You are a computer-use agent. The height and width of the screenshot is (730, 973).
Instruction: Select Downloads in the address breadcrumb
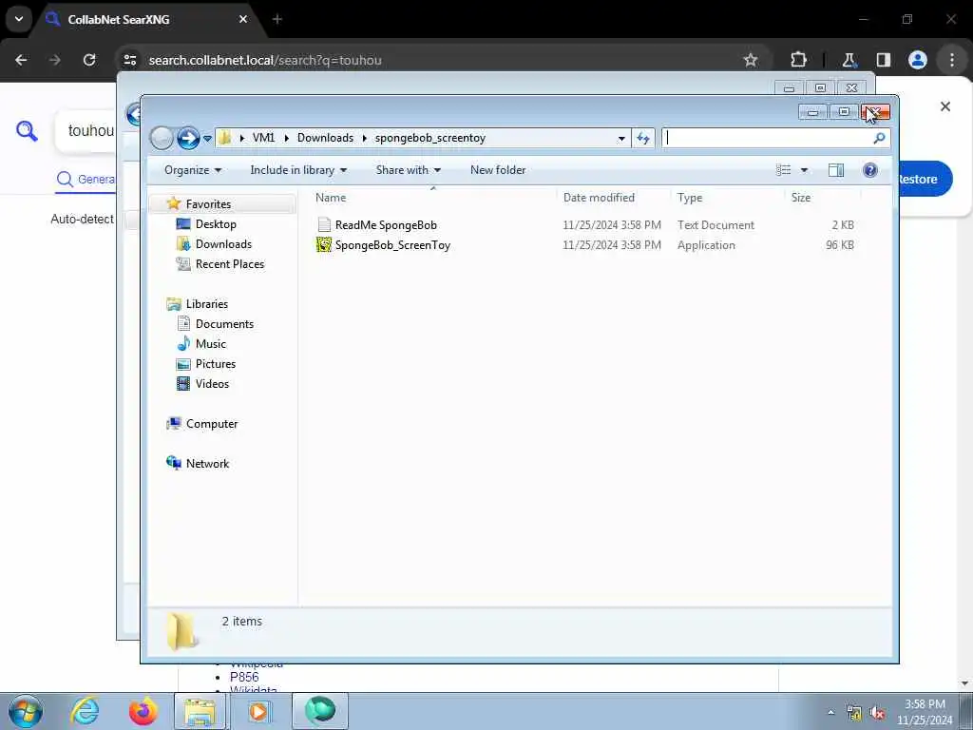coord(325,138)
